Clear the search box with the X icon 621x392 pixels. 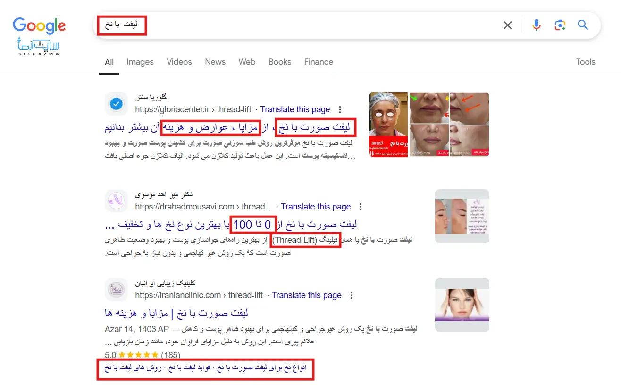click(508, 25)
